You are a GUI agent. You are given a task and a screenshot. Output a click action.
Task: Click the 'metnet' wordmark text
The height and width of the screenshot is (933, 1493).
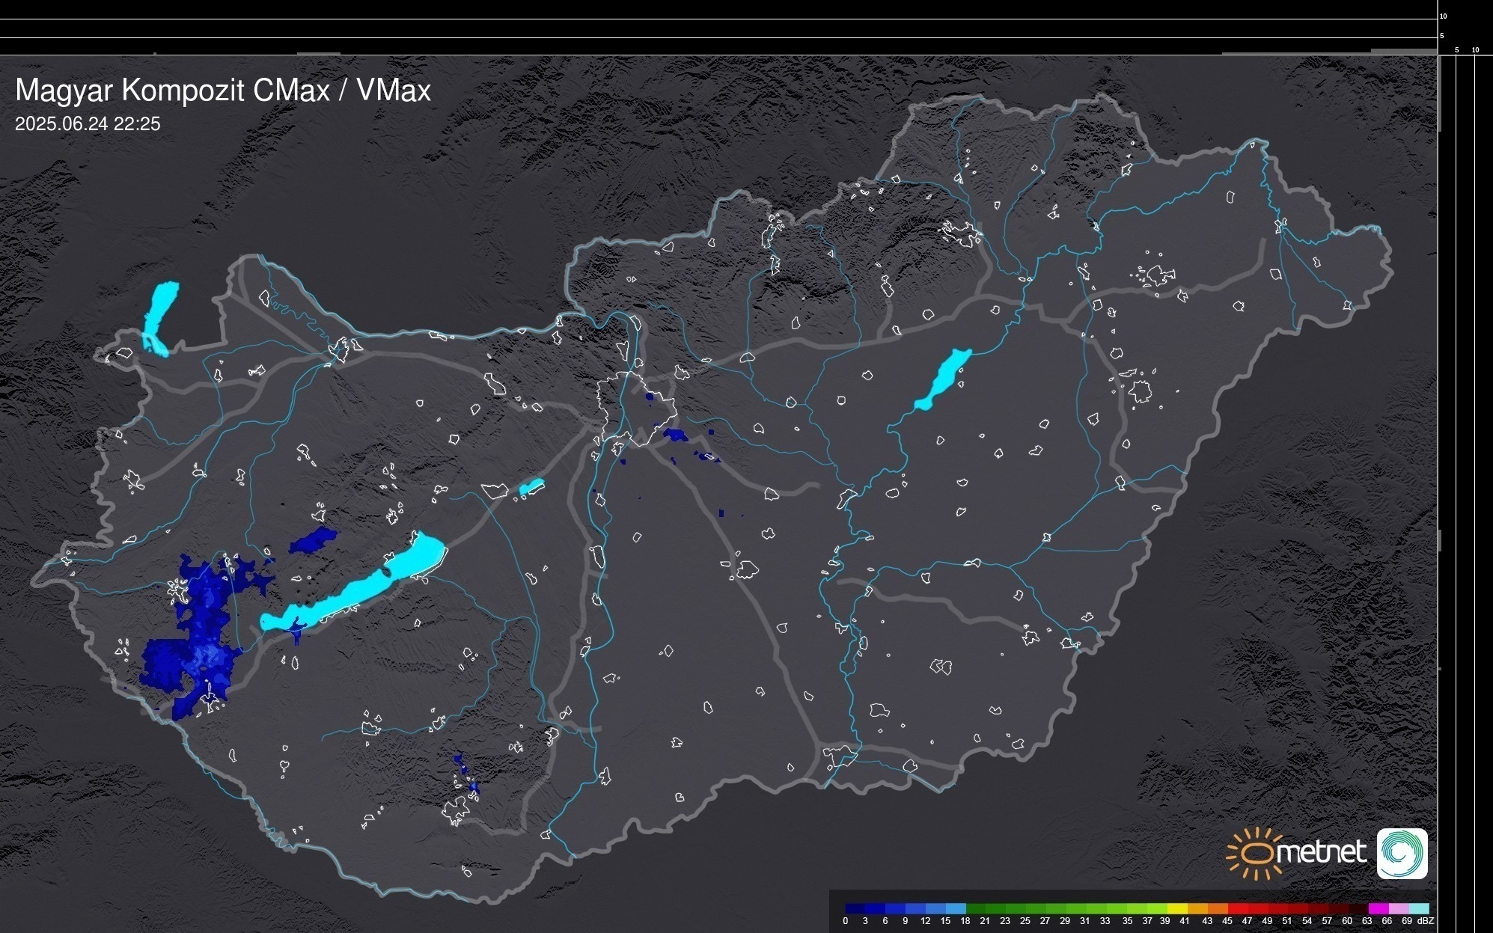pos(1321,851)
